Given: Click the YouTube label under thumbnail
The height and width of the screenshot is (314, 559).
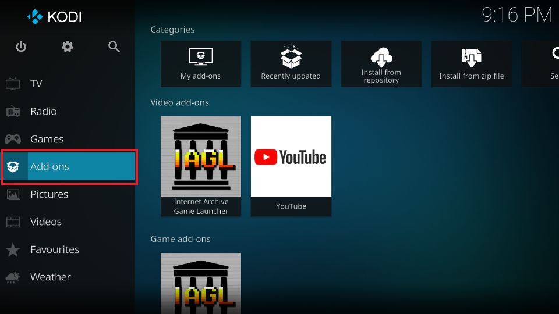Looking at the screenshot, I should 291,206.
